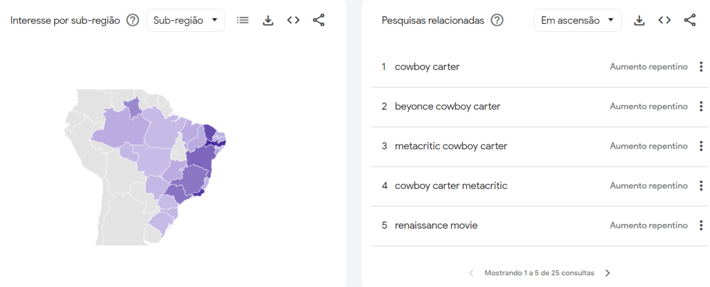Image resolution: width=710 pixels, height=287 pixels.
Task: Click 'Mostrando 1 a 5 de 25 consultas'
Action: click(x=539, y=273)
